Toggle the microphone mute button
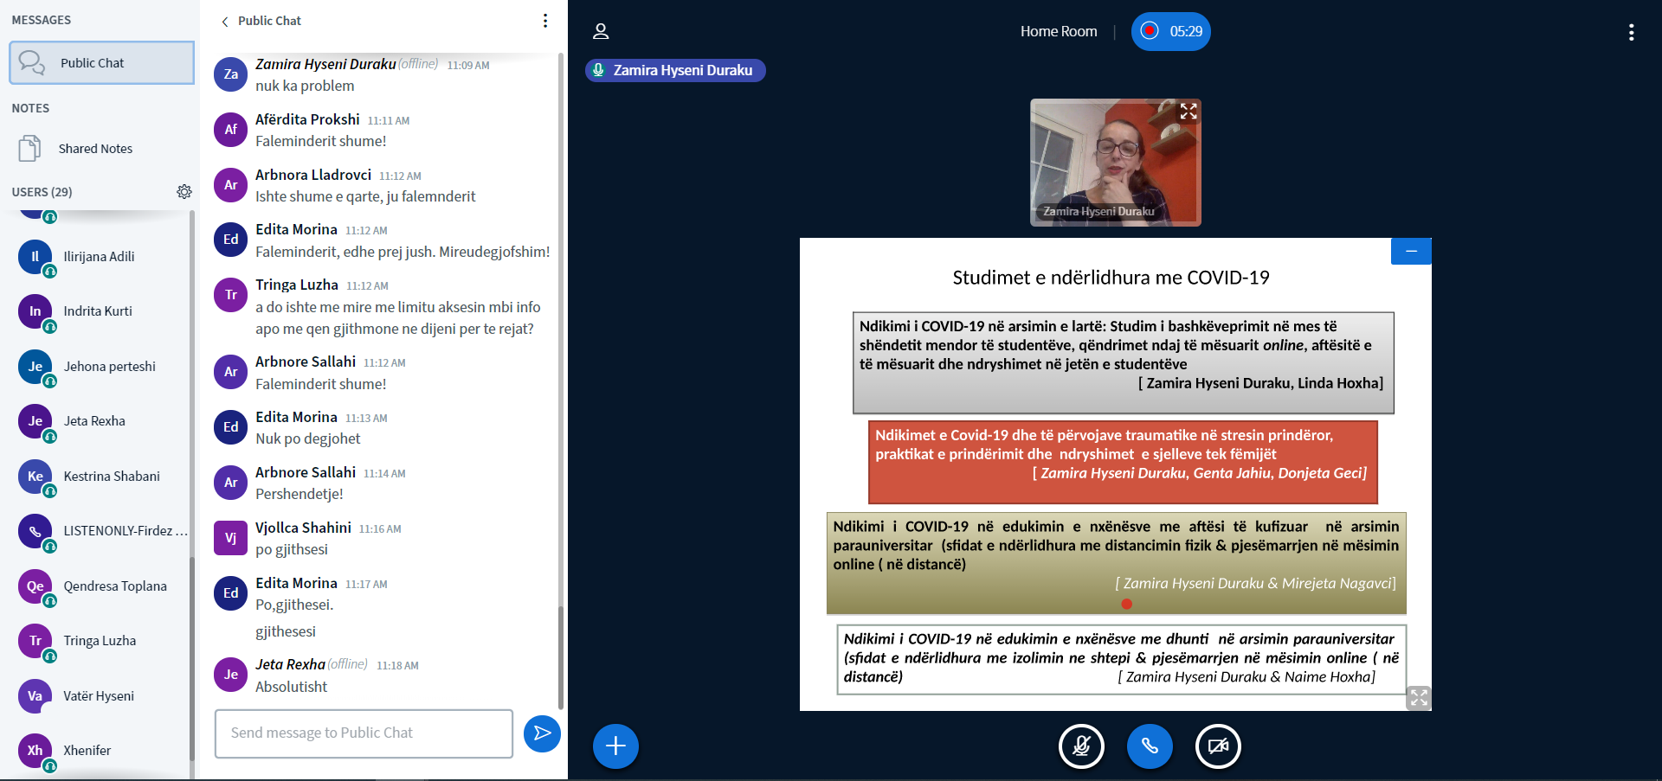Viewport: 1662px width, 781px height. 1081,746
